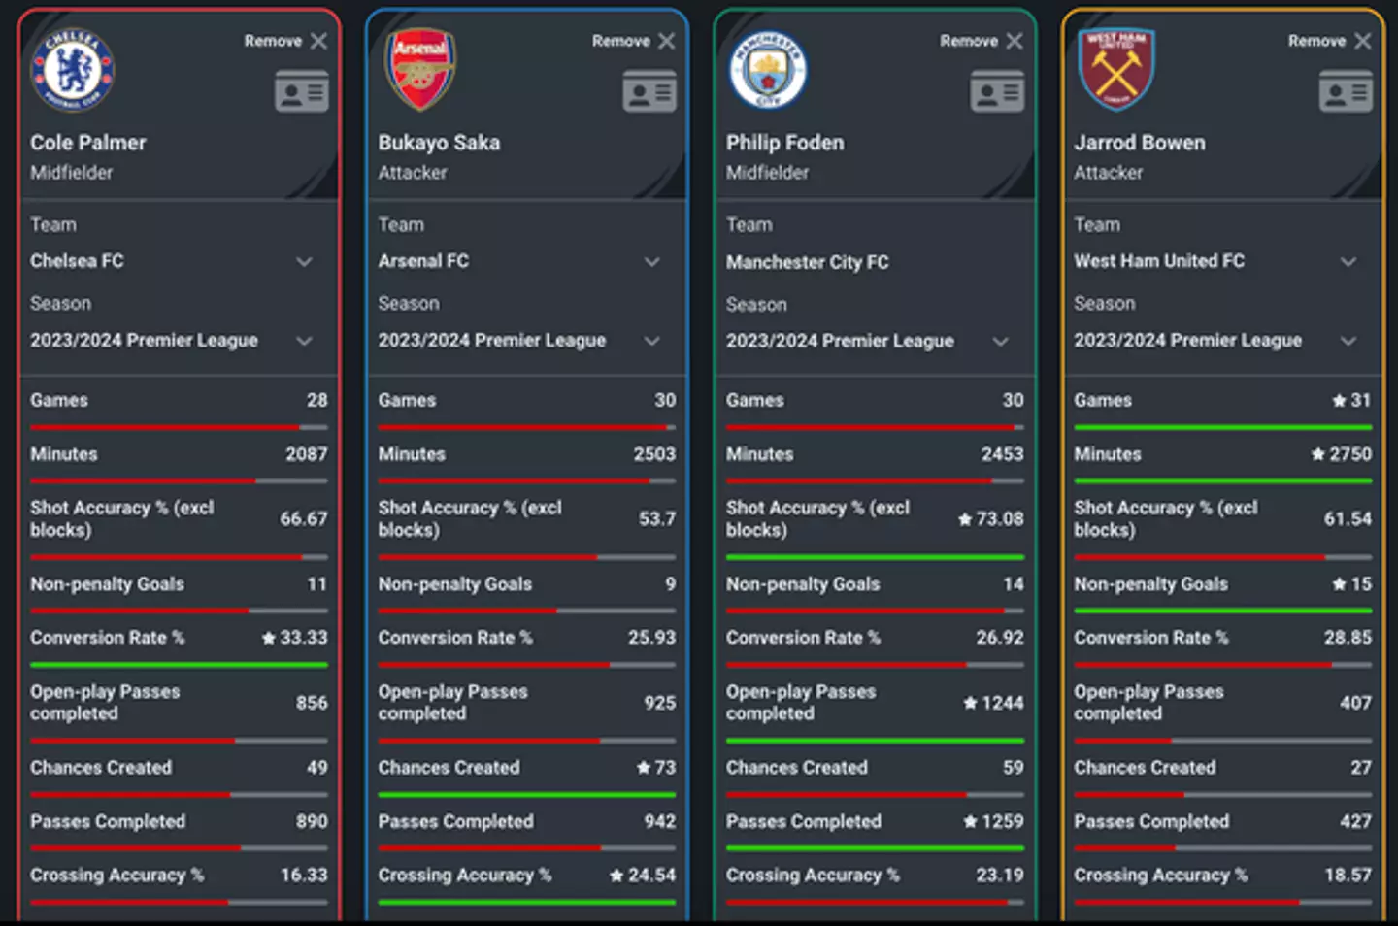Click the West Ham crest icon
This screenshot has height=926, width=1398.
[1115, 68]
